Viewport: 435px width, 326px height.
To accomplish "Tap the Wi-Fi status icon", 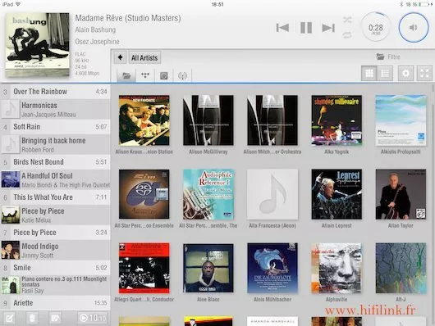I will point(18,4).
